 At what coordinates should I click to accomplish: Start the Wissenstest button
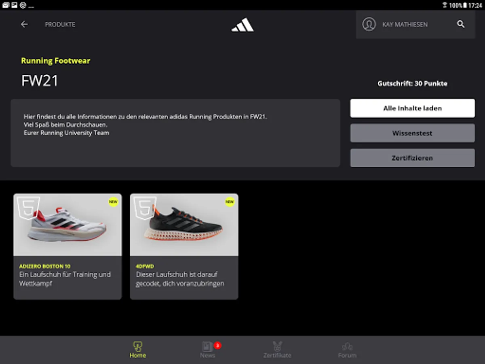pyautogui.click(x=412, y=133)
